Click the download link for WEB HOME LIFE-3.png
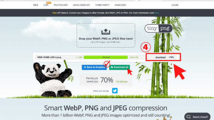This screenshot has width=214, height=120. [x=160, y=57]
